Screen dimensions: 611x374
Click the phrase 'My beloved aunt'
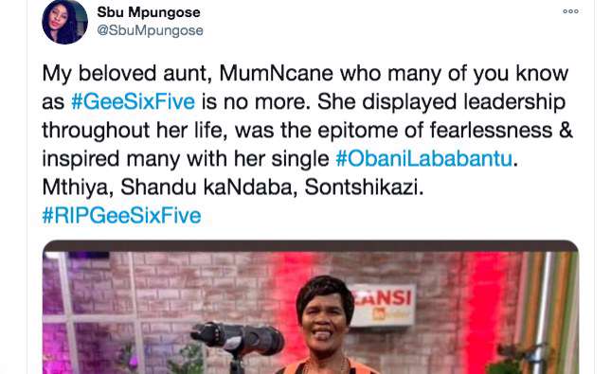click(127, 73)
